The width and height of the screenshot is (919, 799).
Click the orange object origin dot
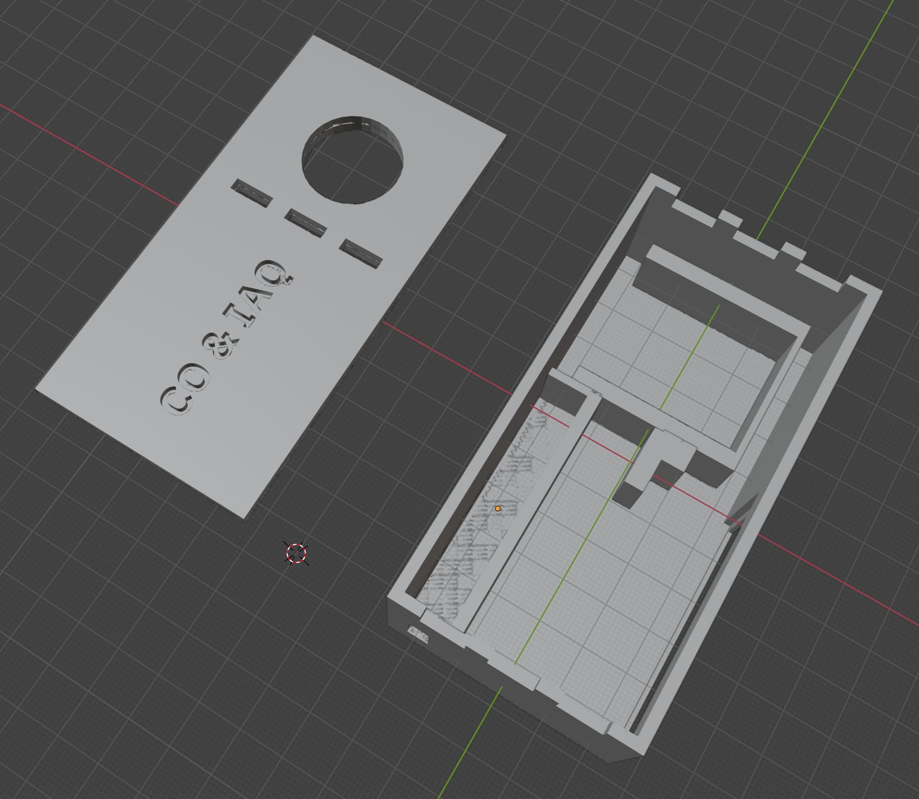[x=498, y=508]
